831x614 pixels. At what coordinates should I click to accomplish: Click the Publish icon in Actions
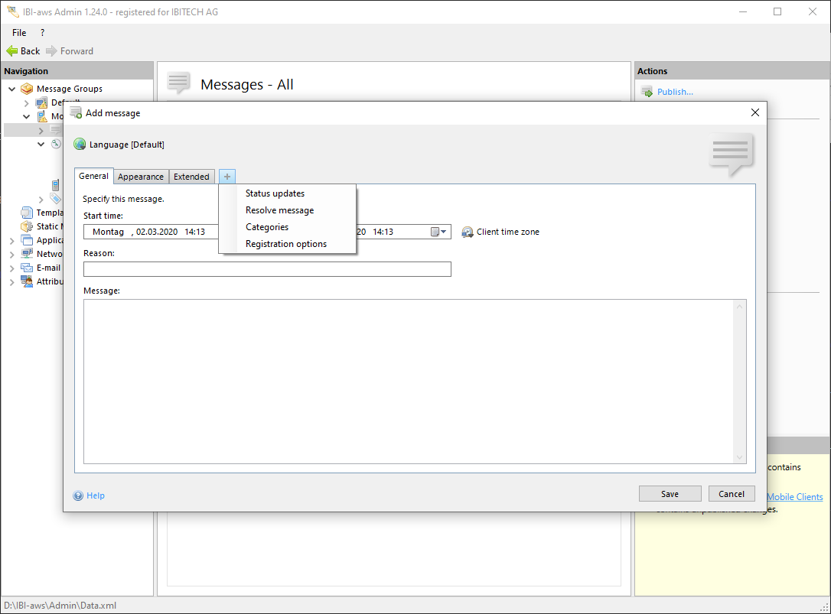647,92
